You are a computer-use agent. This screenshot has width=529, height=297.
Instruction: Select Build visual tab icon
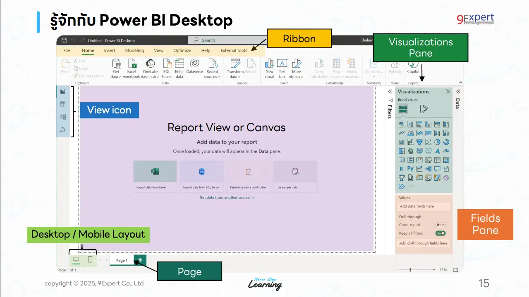(x=403, y=109)
